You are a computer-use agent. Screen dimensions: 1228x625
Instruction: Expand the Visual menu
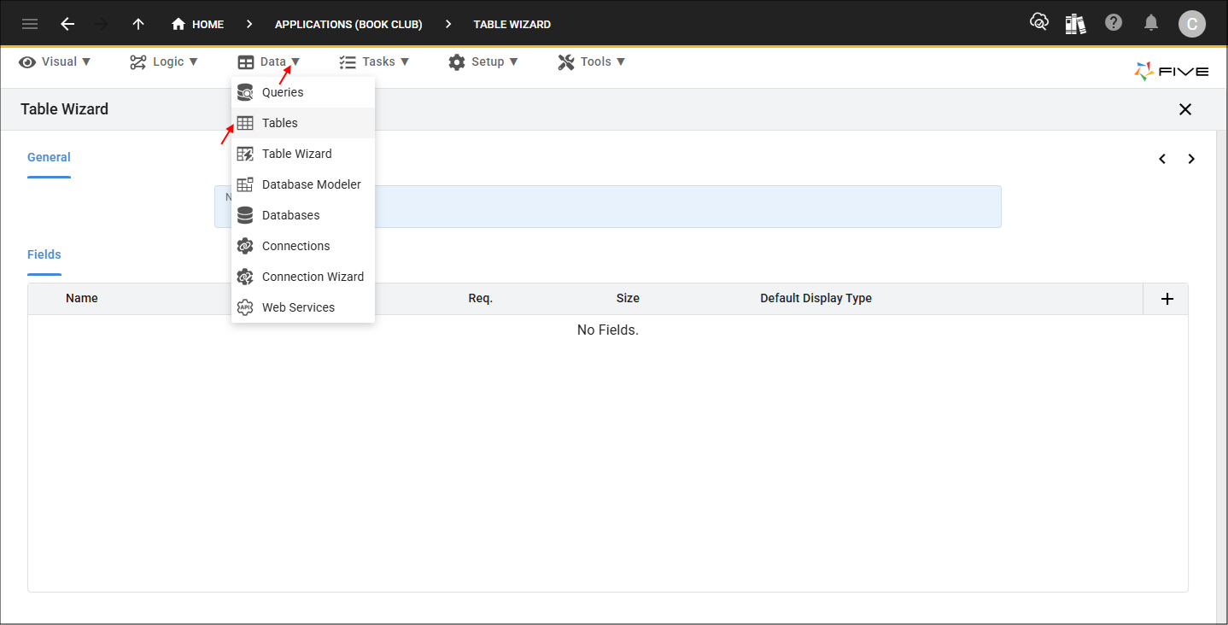[x=55, y=61]
